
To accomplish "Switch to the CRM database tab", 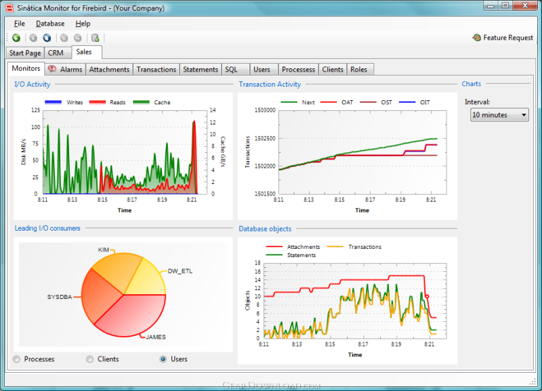I will point(56,53).
